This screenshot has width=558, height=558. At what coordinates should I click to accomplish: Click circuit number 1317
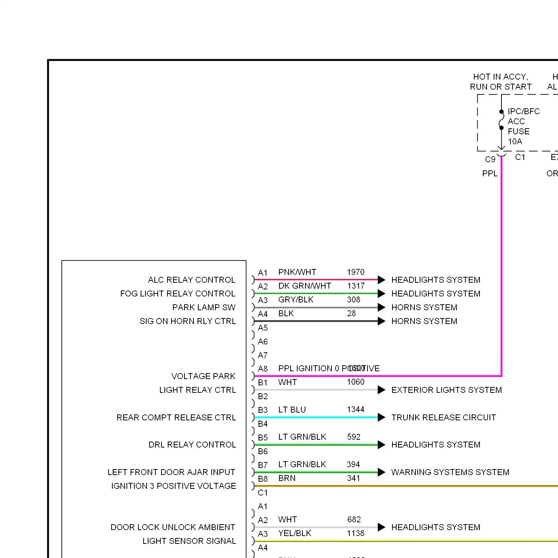356,286
